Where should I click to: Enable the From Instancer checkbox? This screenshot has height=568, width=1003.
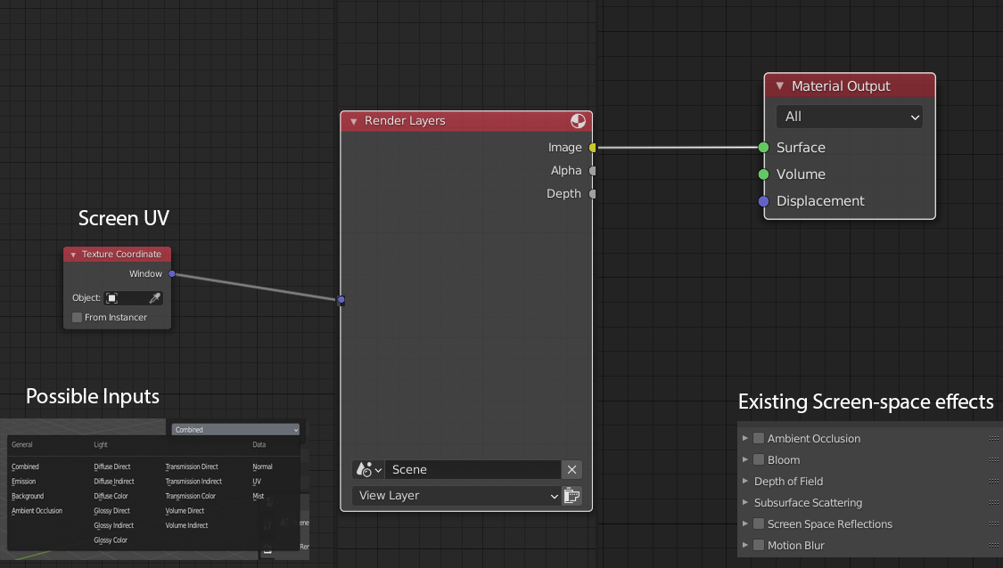[78, 318]
